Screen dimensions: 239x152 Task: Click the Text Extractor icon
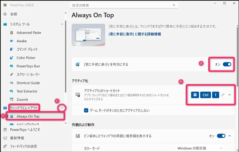[12, 91]
